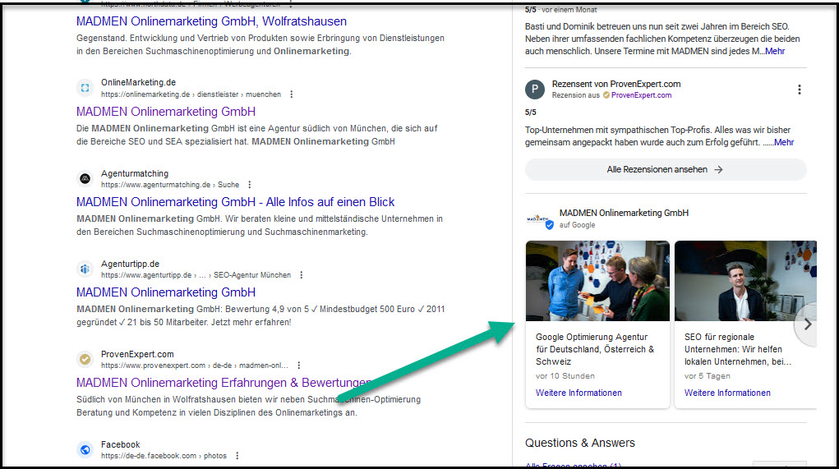
Task: Click the MADMEN logo beside 'auf Google'
Action: coord(538,218)
